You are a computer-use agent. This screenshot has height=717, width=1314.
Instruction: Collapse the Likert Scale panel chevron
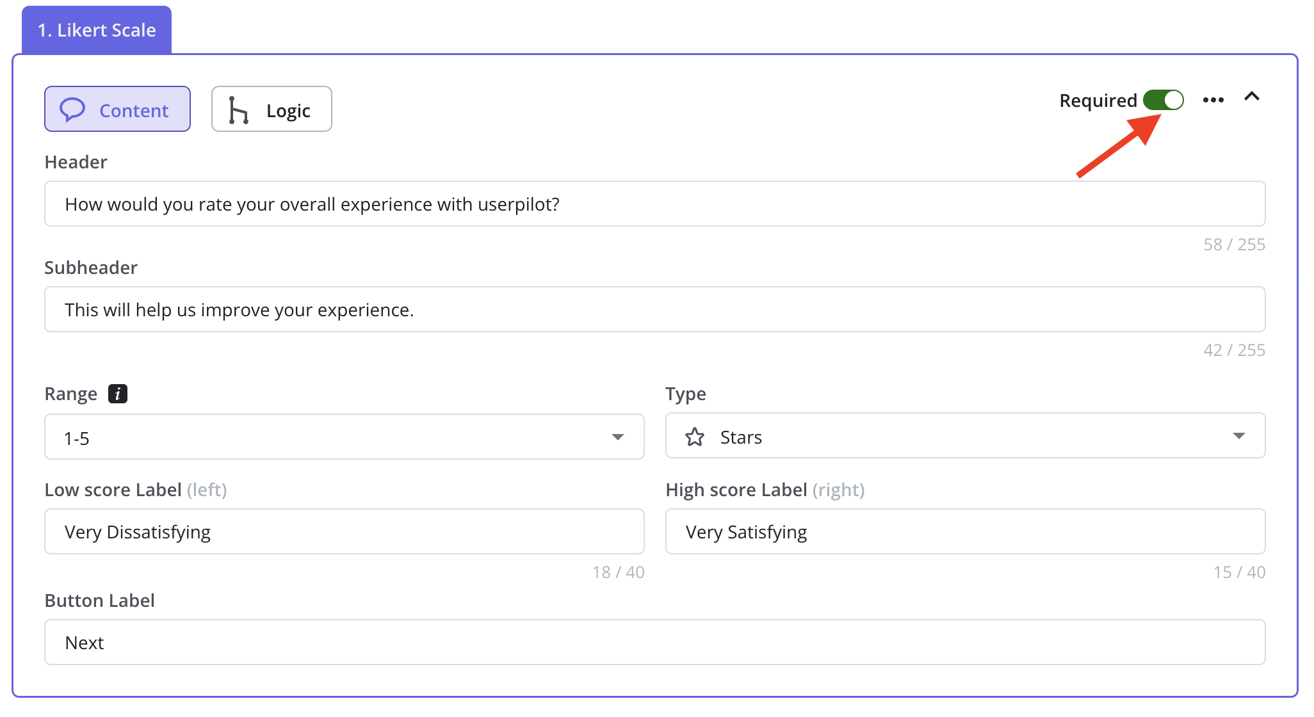click(1252, 97)
